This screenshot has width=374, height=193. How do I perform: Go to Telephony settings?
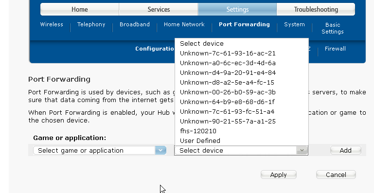(91, 24)
